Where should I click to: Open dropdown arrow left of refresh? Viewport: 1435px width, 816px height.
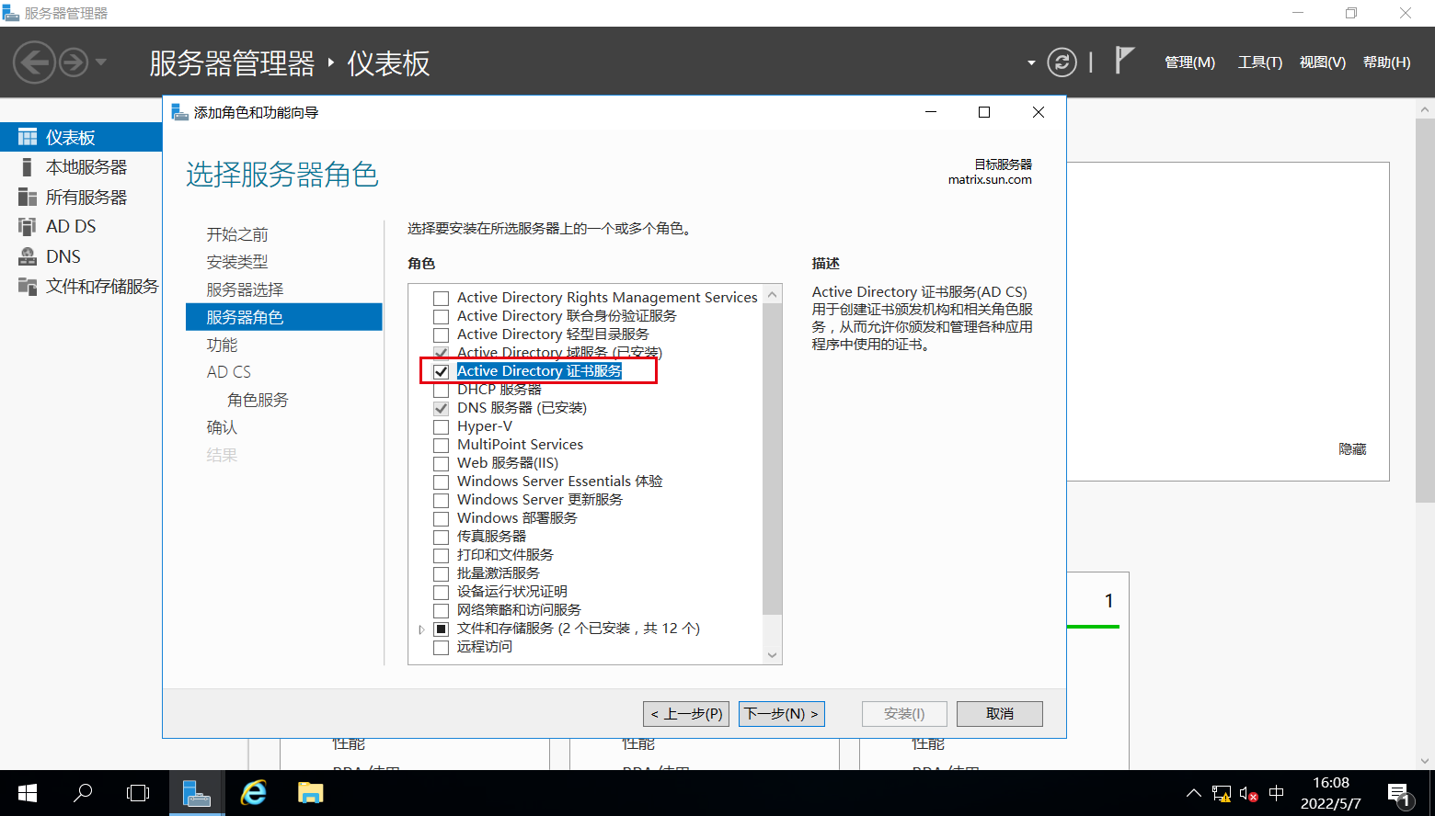click(x=1031, y=63)
